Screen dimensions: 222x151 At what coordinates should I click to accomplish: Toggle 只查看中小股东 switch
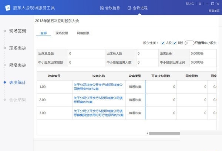coord(189,43)
